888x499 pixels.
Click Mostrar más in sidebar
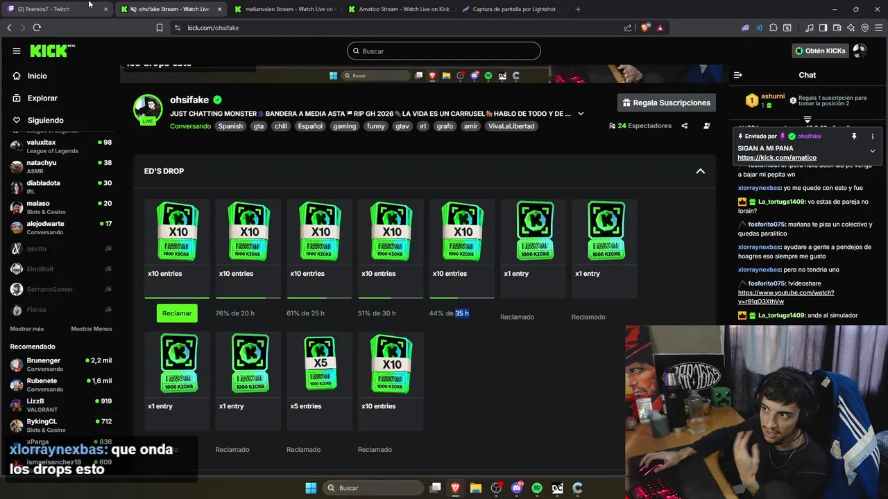click(x=27, y=329)
